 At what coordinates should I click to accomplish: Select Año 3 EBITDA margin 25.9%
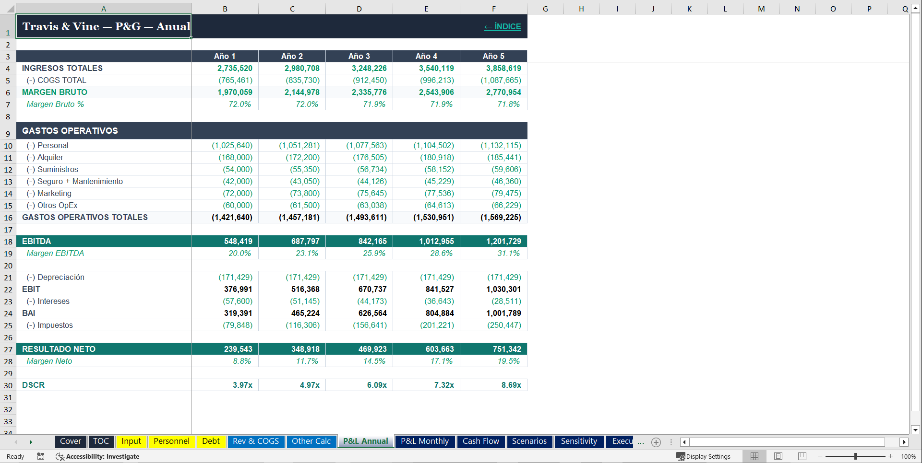pos(359,253)
